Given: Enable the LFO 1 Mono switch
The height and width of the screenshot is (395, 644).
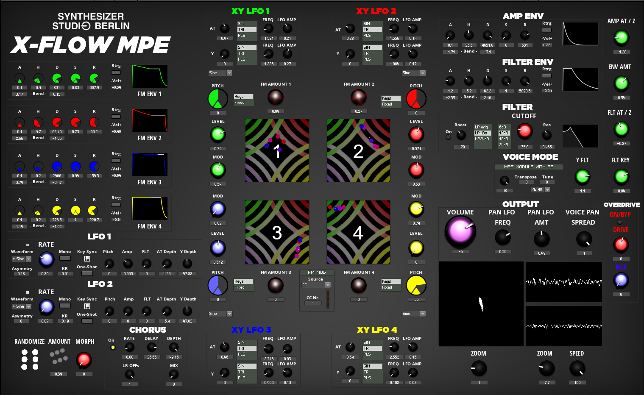Looking at the screenshot, I should click(65, 258).
